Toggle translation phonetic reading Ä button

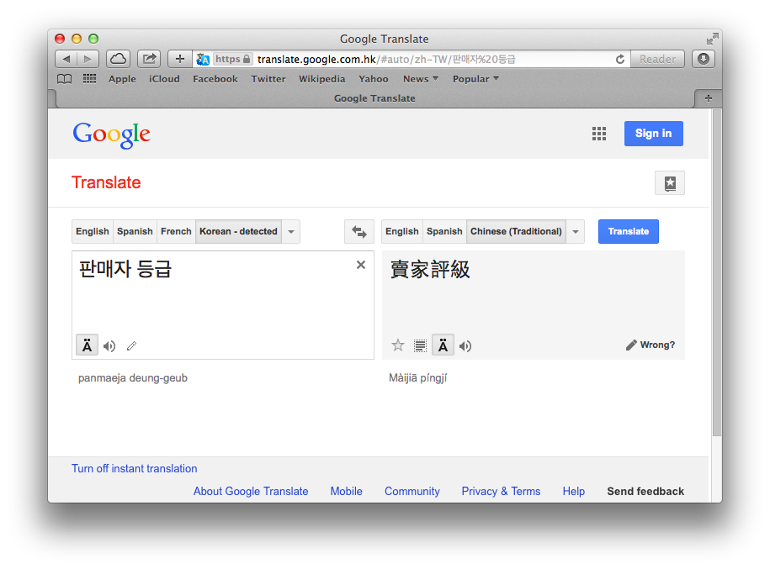tap(443, 345)
